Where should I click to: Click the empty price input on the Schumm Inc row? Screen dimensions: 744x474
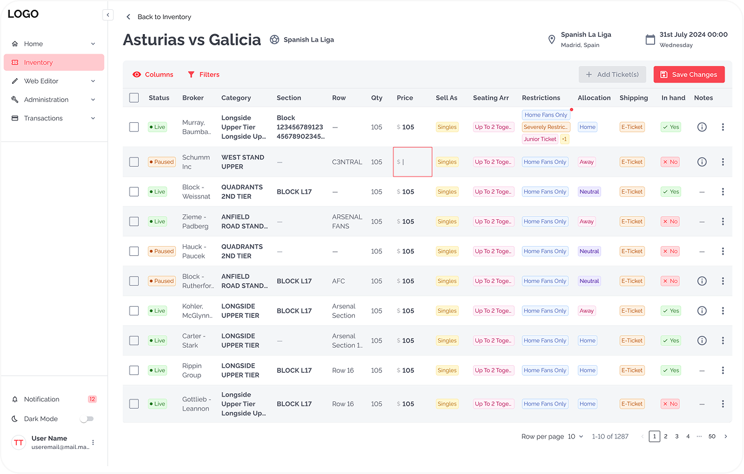pos(412,161)
